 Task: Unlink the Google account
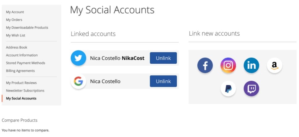click(163, 81)
